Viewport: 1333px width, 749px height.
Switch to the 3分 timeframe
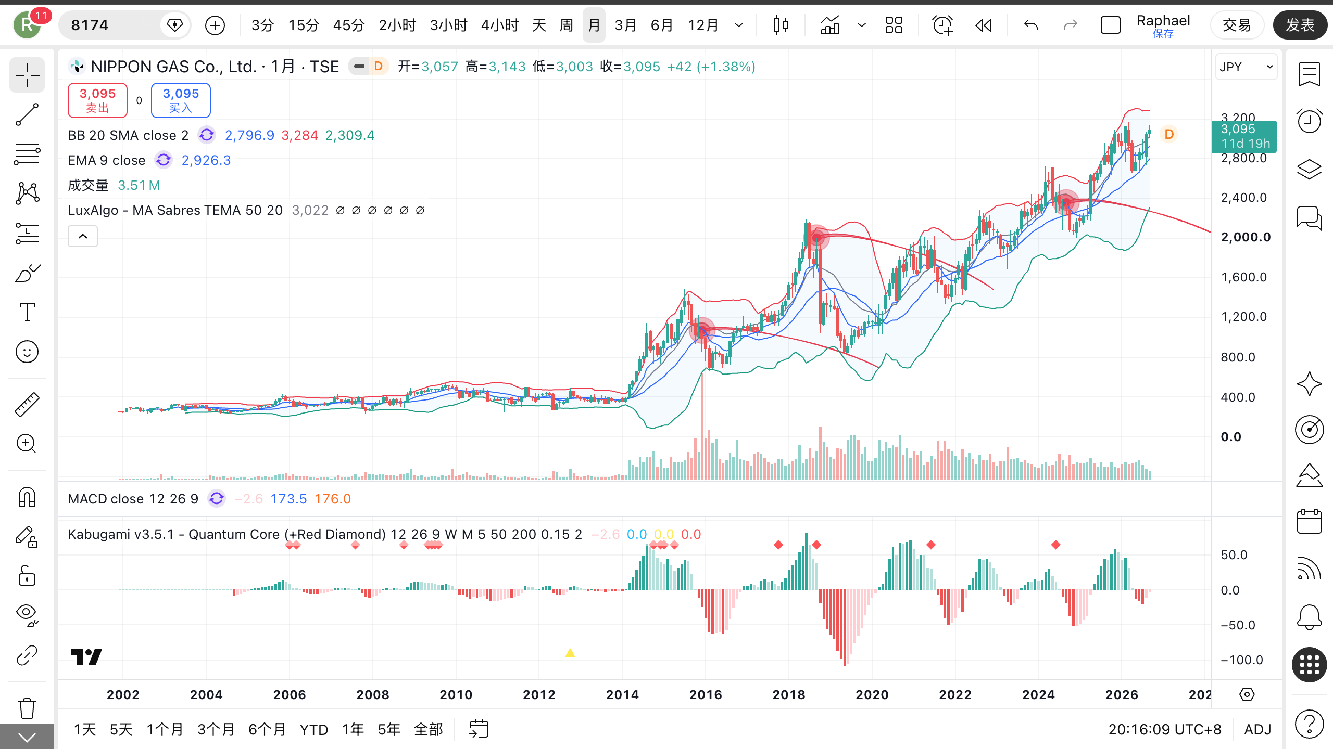262,25
